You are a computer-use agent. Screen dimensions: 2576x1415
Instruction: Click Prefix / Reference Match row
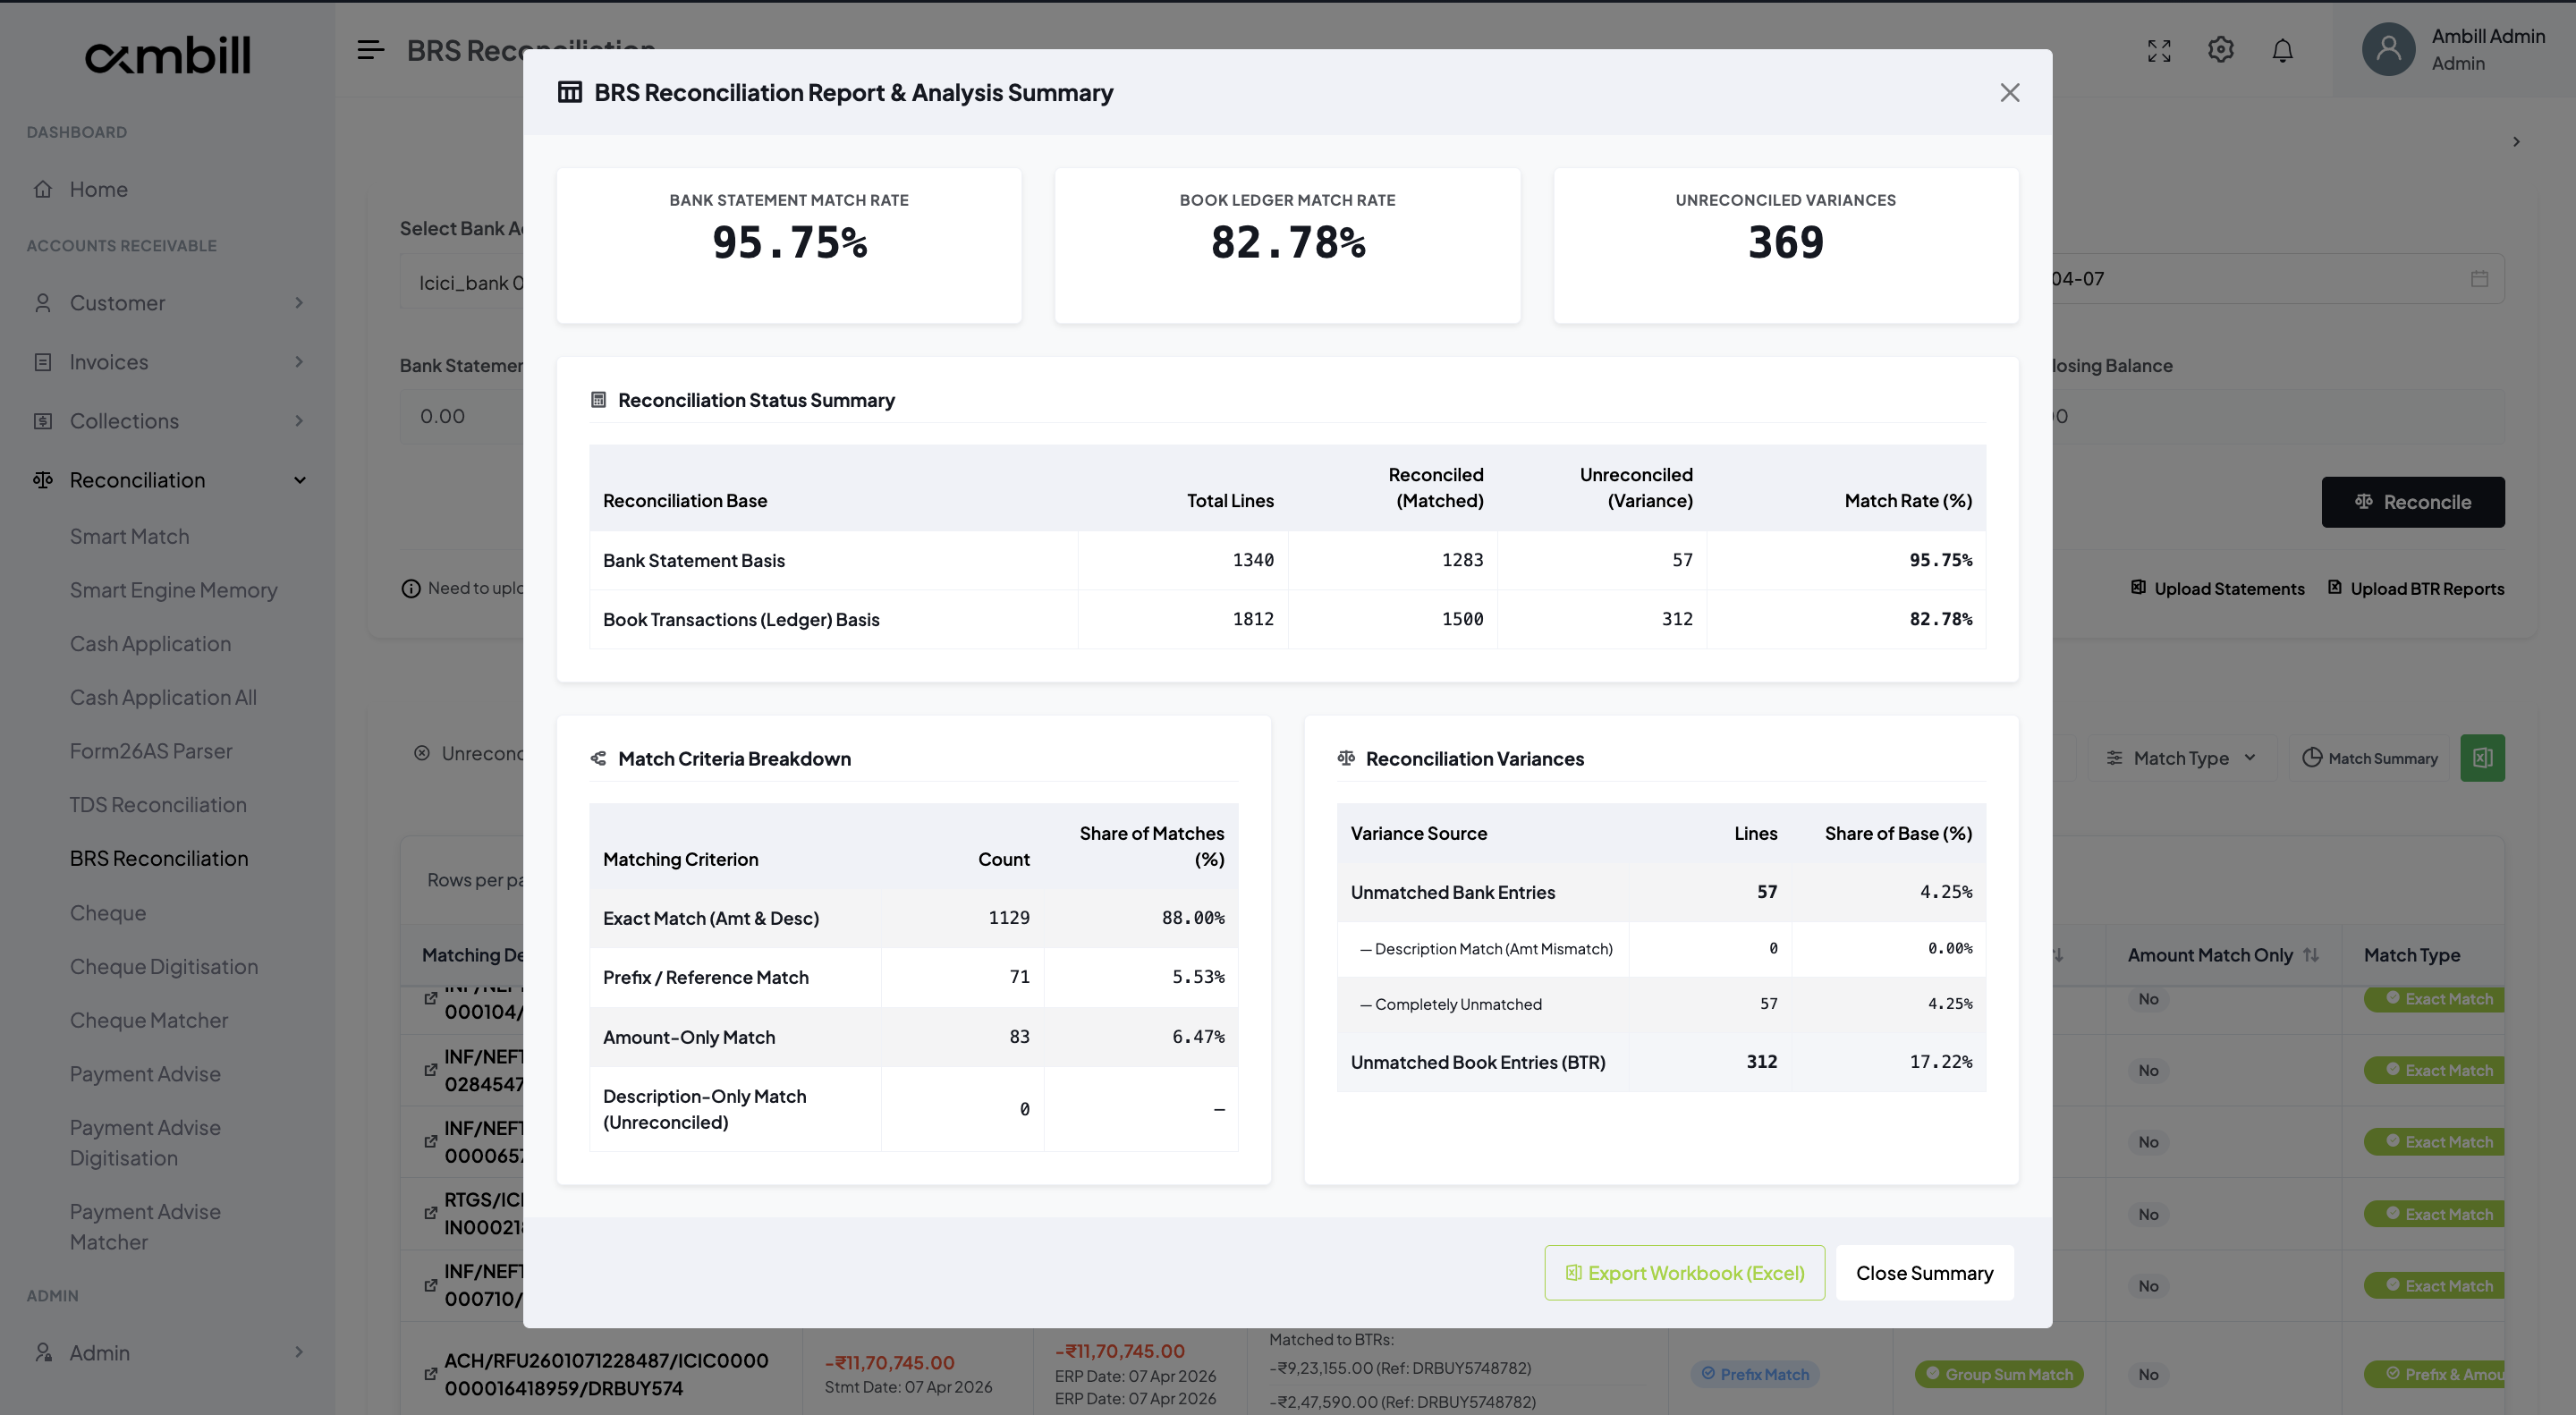pyautogui.click(x=913, y=976)
